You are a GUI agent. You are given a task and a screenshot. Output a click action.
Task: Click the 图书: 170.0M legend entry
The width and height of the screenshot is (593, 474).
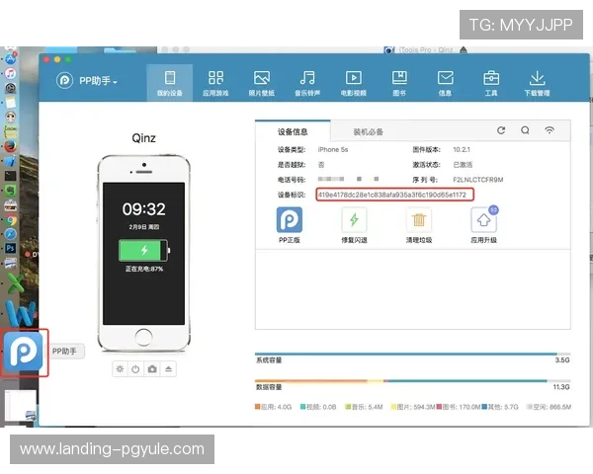(x=459, y=407)
